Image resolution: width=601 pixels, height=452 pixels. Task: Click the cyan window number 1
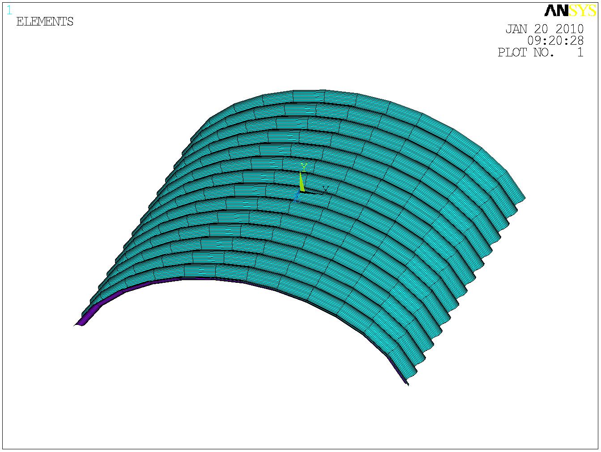tap(9, 10)
